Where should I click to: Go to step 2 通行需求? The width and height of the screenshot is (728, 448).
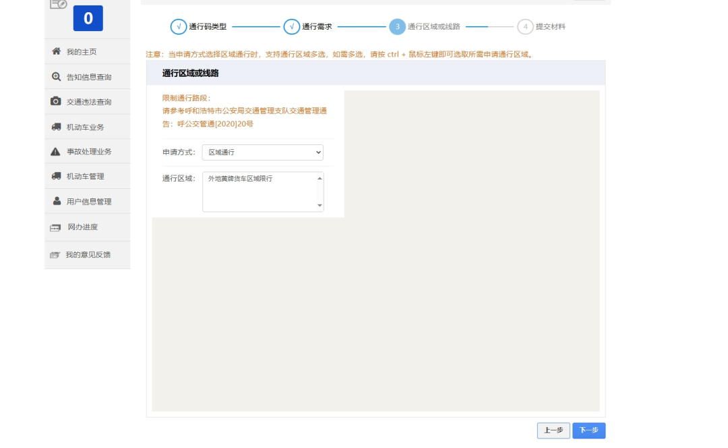point(292,27)
